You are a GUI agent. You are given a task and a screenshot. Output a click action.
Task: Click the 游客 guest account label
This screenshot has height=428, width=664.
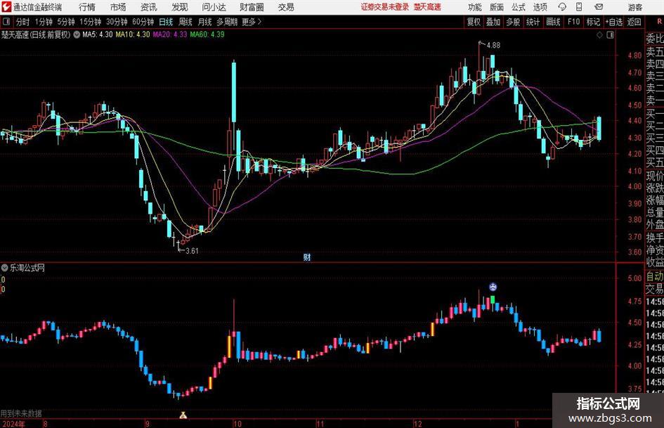pos(634,7)
